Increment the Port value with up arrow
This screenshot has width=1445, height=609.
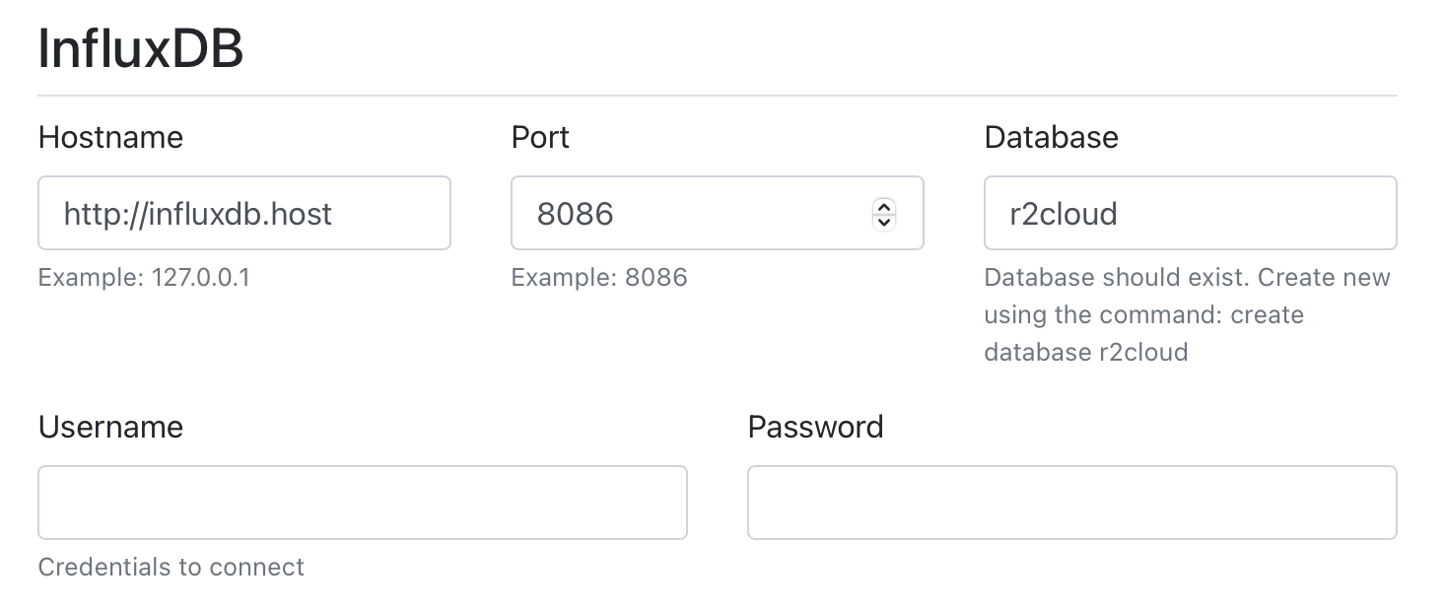point(884,206)
